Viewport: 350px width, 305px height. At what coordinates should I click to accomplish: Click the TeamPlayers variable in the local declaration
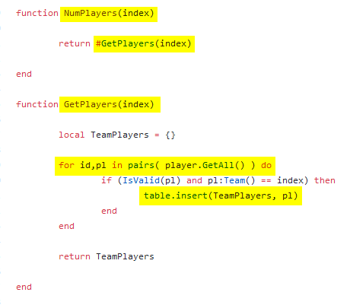(119, 135)
